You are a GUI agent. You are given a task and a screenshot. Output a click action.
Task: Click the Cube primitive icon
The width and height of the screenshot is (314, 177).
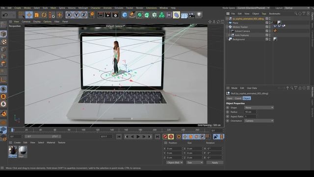pos(125,15)
